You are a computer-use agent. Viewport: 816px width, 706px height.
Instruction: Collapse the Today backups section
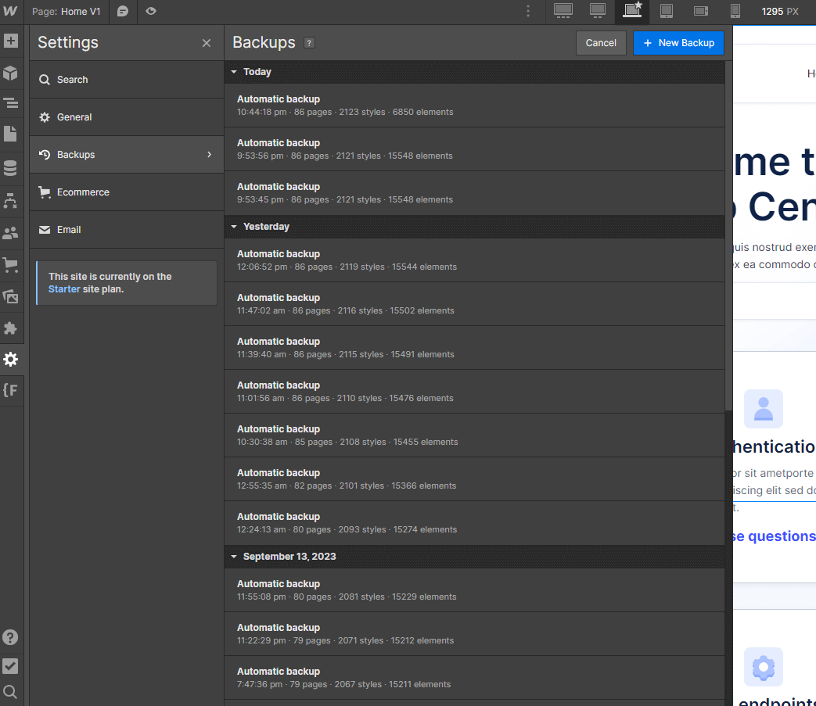(x=234, y=71)
